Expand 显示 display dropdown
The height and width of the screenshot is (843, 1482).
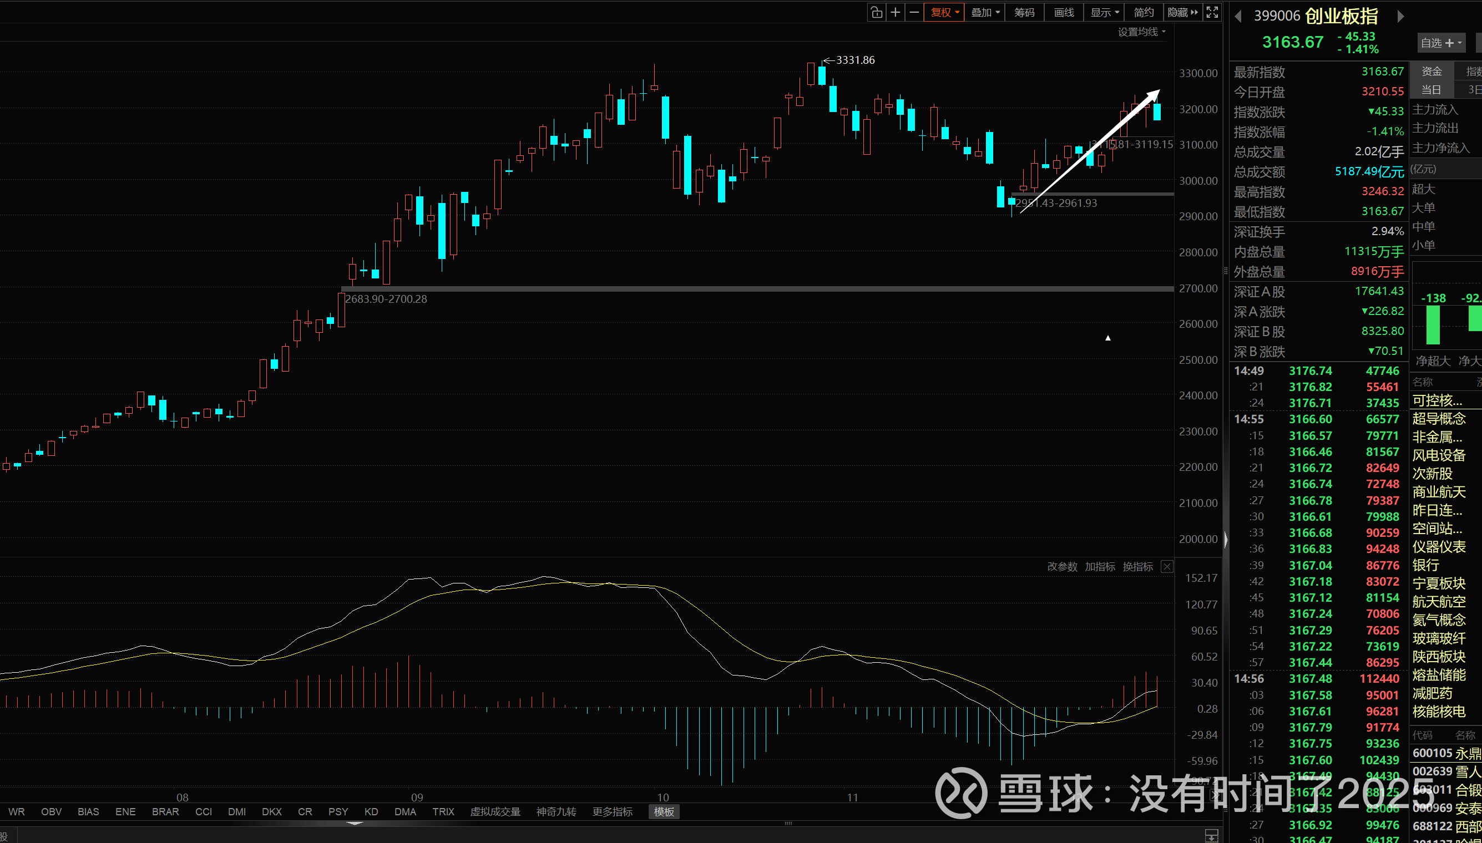(x=1104, y=12)
